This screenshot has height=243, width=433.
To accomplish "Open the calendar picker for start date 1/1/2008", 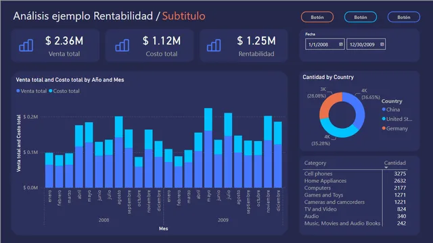I will pyautogui.click(x=341, y=44).
